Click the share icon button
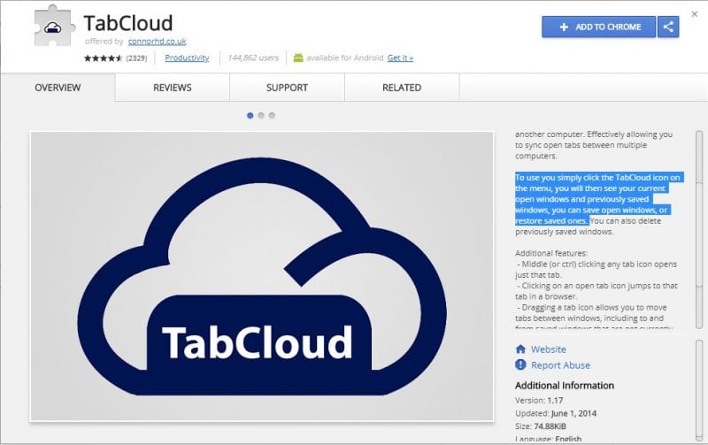 (668, 27)
